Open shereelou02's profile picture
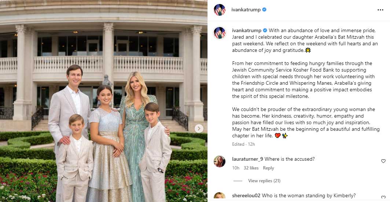The width and height of the screenshot is (390, 202). [x=220, y=196]
